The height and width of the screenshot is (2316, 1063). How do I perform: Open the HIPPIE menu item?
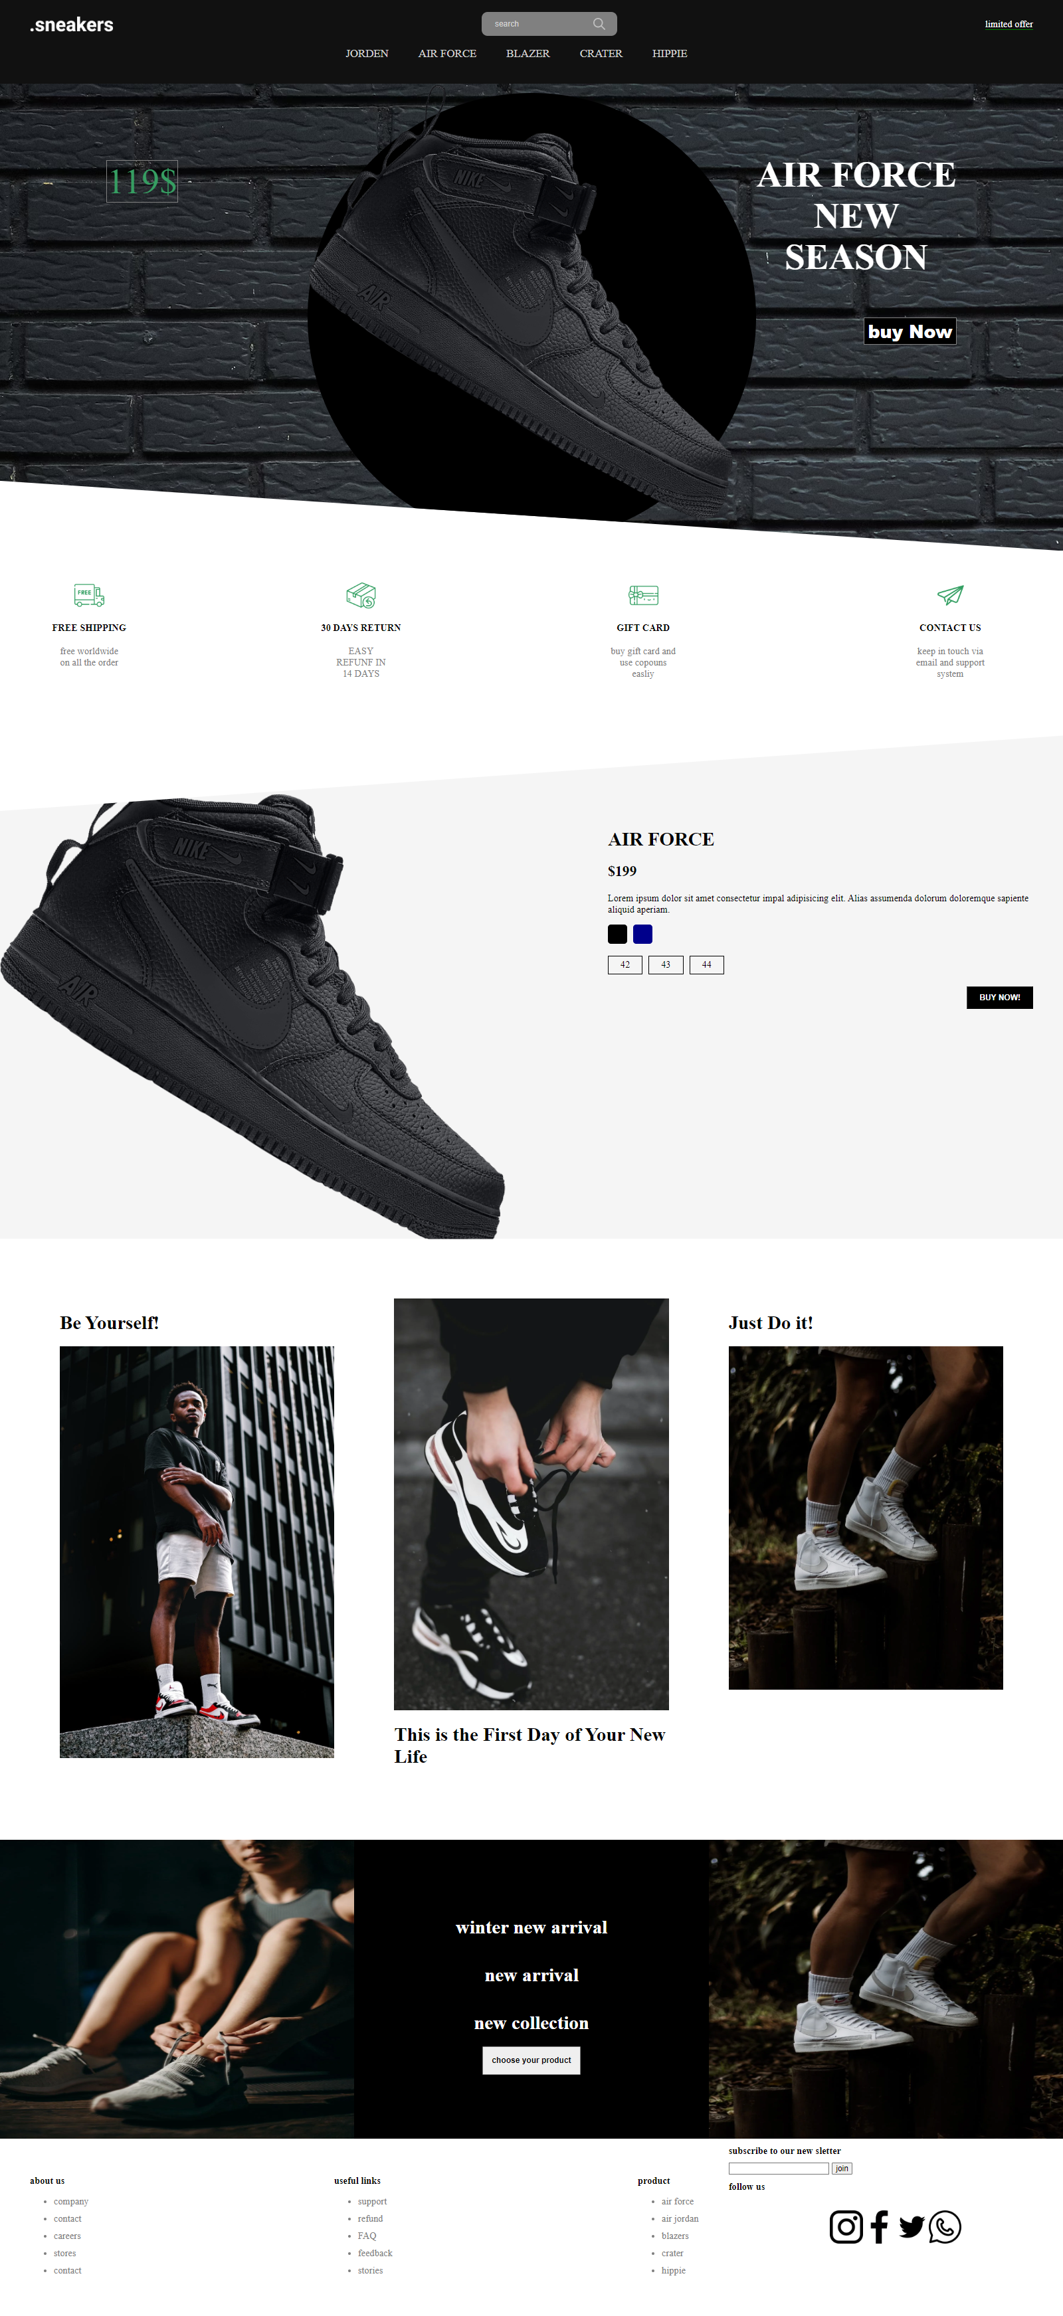pos(669,53)
